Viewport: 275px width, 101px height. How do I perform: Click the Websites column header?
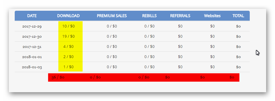point(212,16)
